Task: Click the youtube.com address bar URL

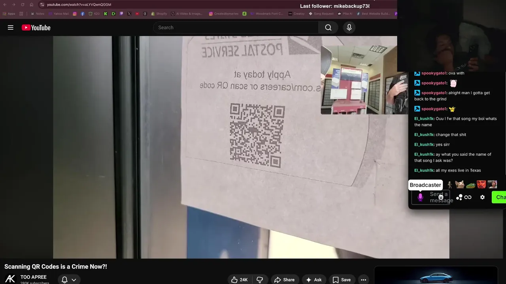Action: click(x=79, y=5)
